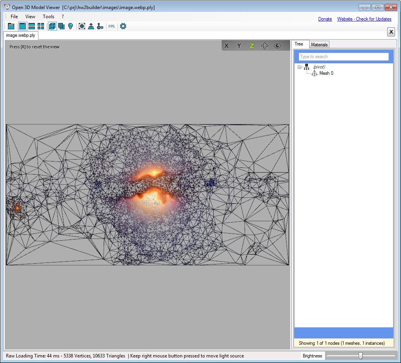Switch to single full viewport layout
The height and width of the screenshot is (363, 401).
(x=23, y=26)
